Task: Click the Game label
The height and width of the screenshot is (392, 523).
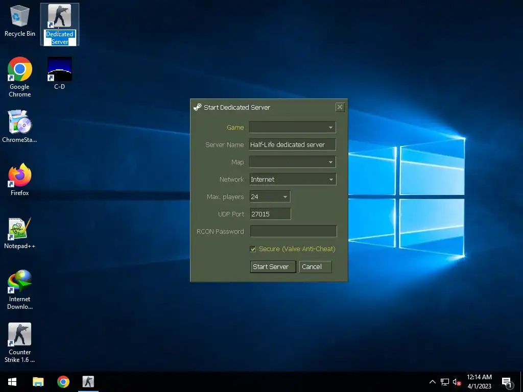Action: tap(235, 127)
